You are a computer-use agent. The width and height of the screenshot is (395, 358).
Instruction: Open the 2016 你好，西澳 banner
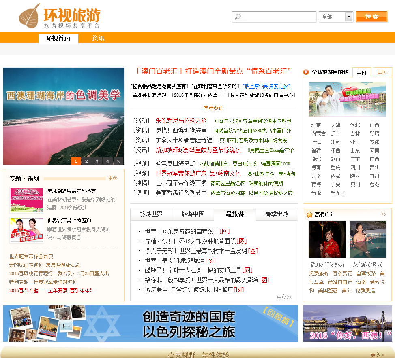(x=348, y=324)
